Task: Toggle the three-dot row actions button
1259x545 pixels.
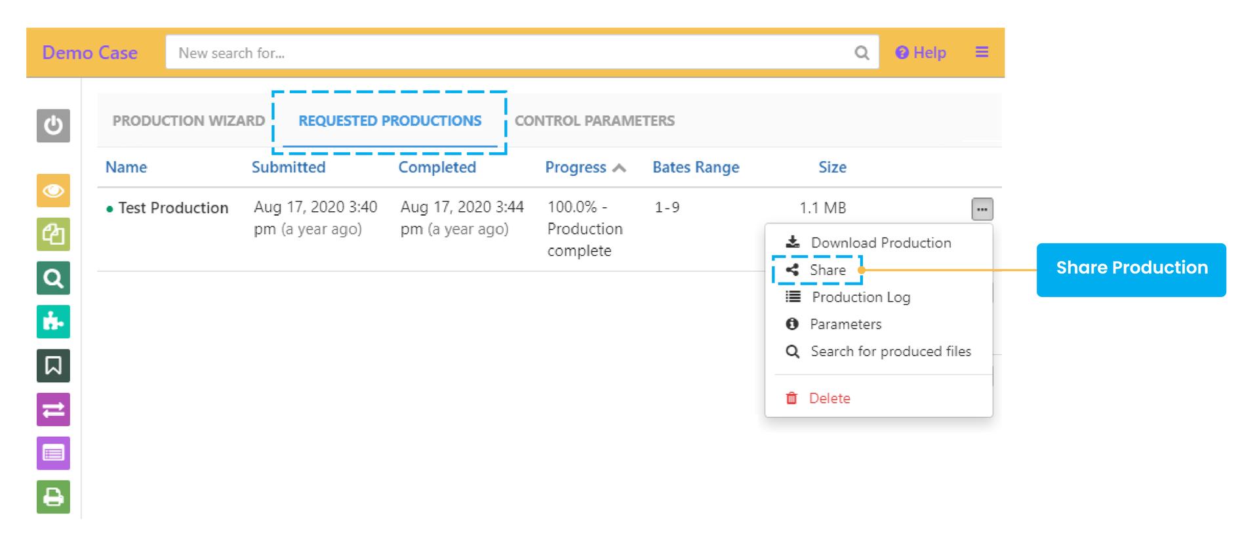Action: [x=982, y=209]
